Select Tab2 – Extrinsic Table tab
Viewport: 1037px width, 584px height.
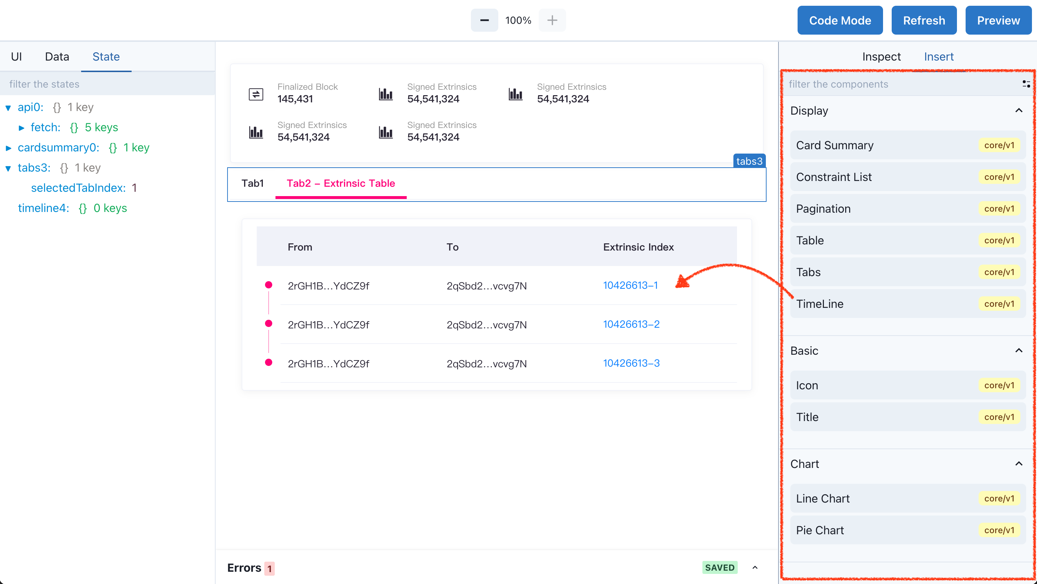[x=341, y=183]
